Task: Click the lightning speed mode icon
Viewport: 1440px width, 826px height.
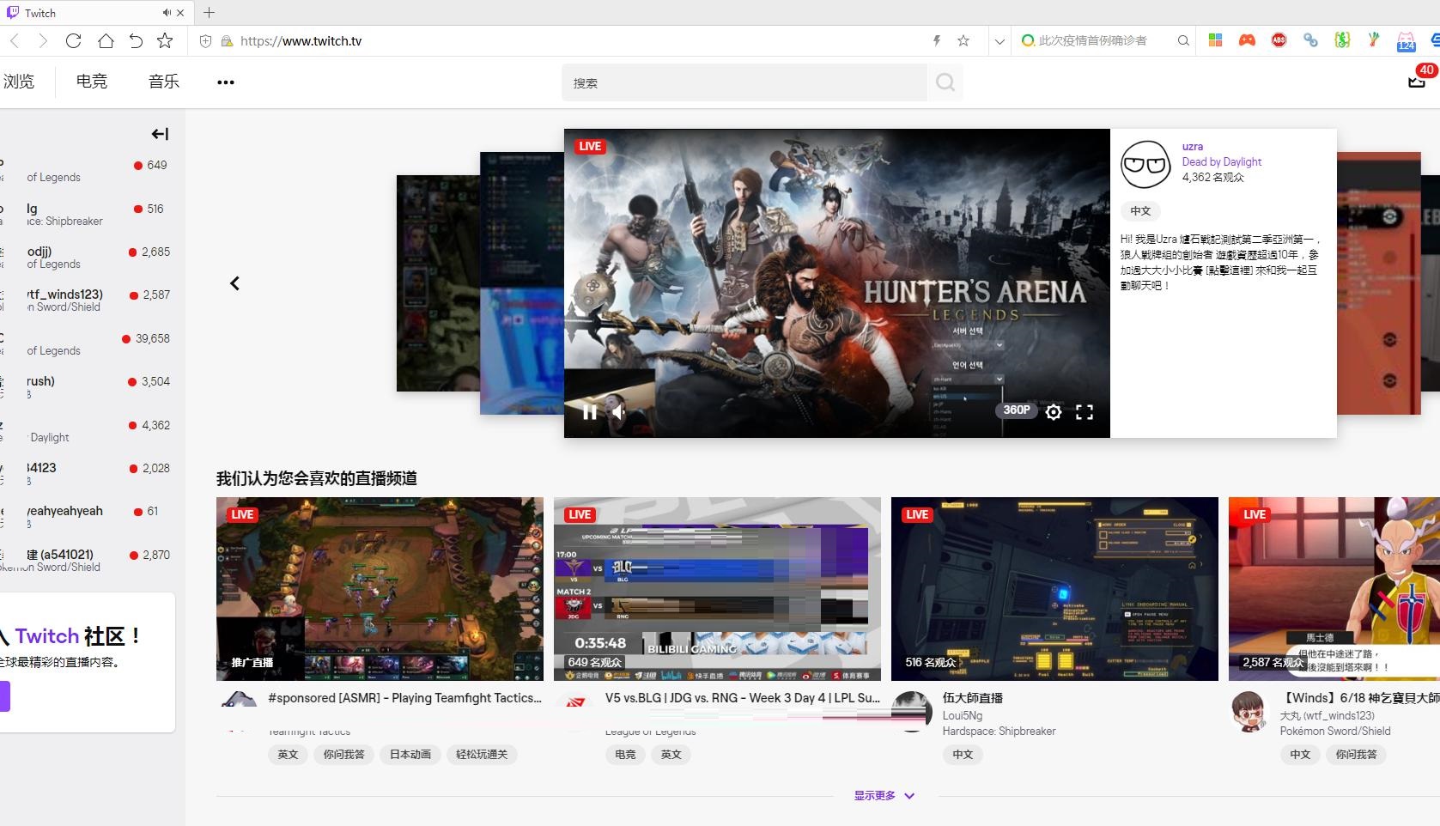Action: tap(937, 40)
